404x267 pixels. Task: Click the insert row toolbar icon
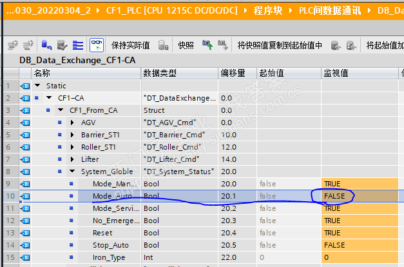13,45
